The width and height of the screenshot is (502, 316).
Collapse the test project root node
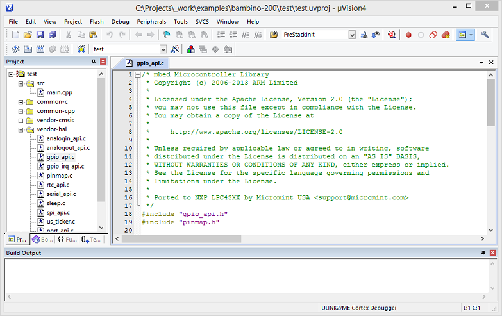11,74
